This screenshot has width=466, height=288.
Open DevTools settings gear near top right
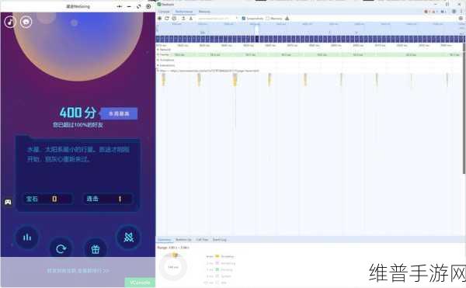tap(454, 12)
